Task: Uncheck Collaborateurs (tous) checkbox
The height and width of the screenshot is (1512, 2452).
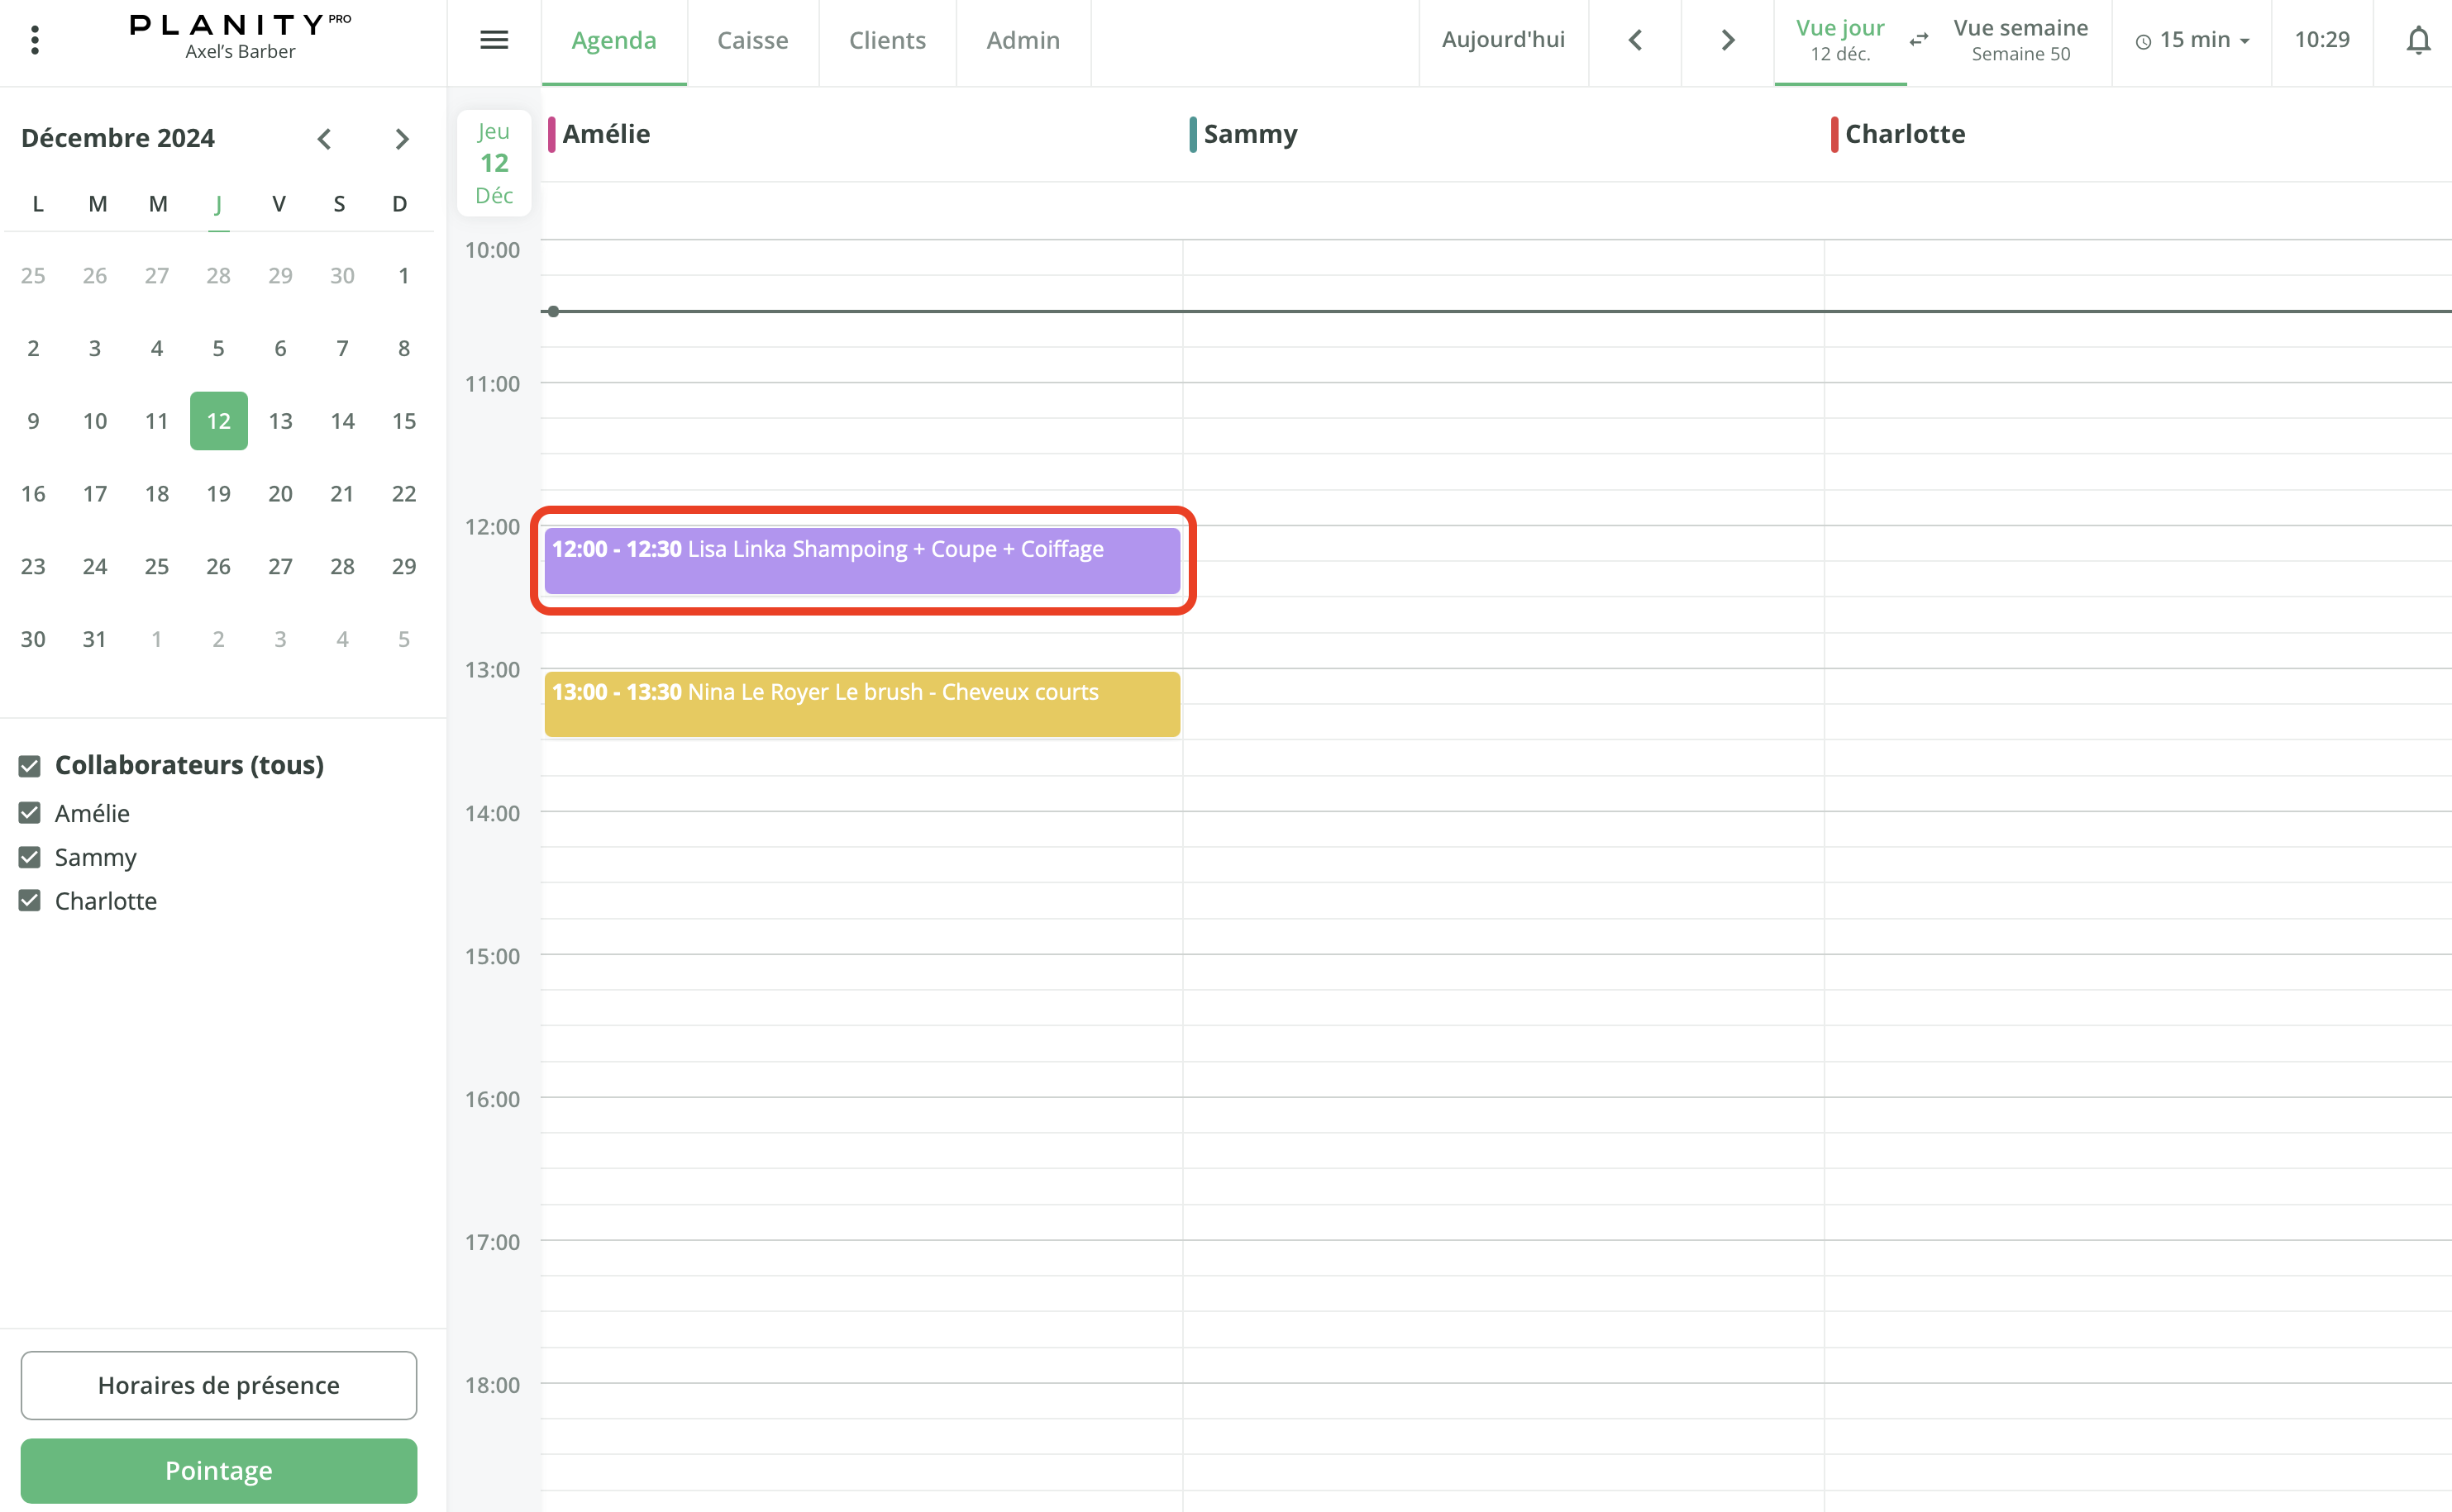Action: point(30,766)
